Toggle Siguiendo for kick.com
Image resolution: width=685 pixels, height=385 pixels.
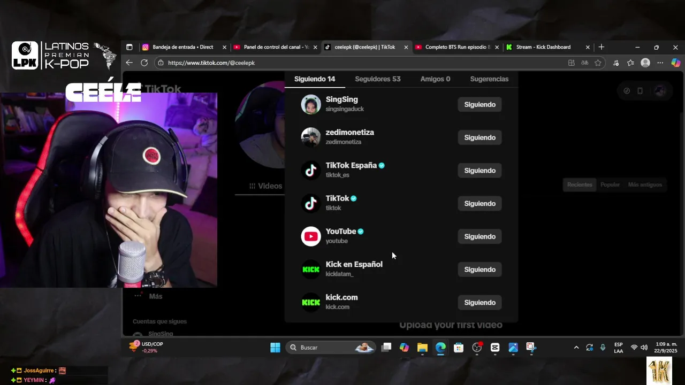pyautogui.click(x=479, y=303)
